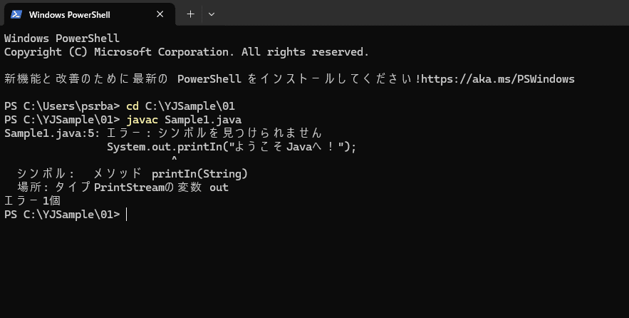
Task: Click the Sample1.java:5 error location text
Action: pyautogui.click(x=52, y=133)
